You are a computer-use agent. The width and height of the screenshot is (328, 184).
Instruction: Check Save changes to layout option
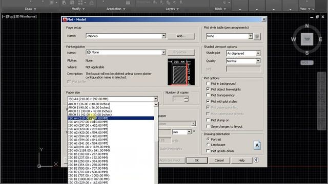pos(208,126)
